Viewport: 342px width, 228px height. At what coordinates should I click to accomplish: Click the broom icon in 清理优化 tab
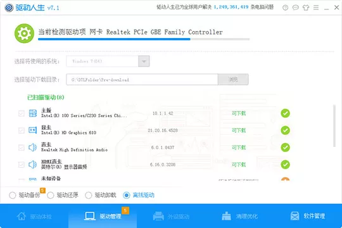pyautogui.click(x=226, y=216)
